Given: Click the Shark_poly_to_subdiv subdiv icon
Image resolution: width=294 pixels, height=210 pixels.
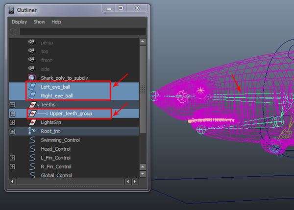Looking at the screenshot, I should coord(32,78).
